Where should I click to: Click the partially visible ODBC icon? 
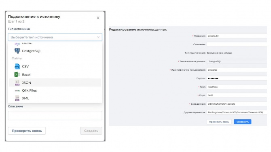pyautogui.click(x=17, y=44)
